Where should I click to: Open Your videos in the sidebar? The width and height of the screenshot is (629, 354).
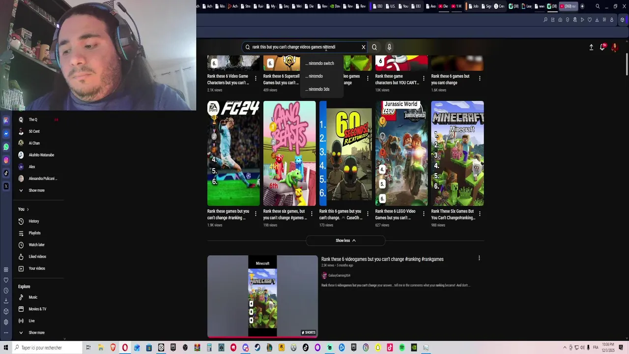(x=37, y=268)
